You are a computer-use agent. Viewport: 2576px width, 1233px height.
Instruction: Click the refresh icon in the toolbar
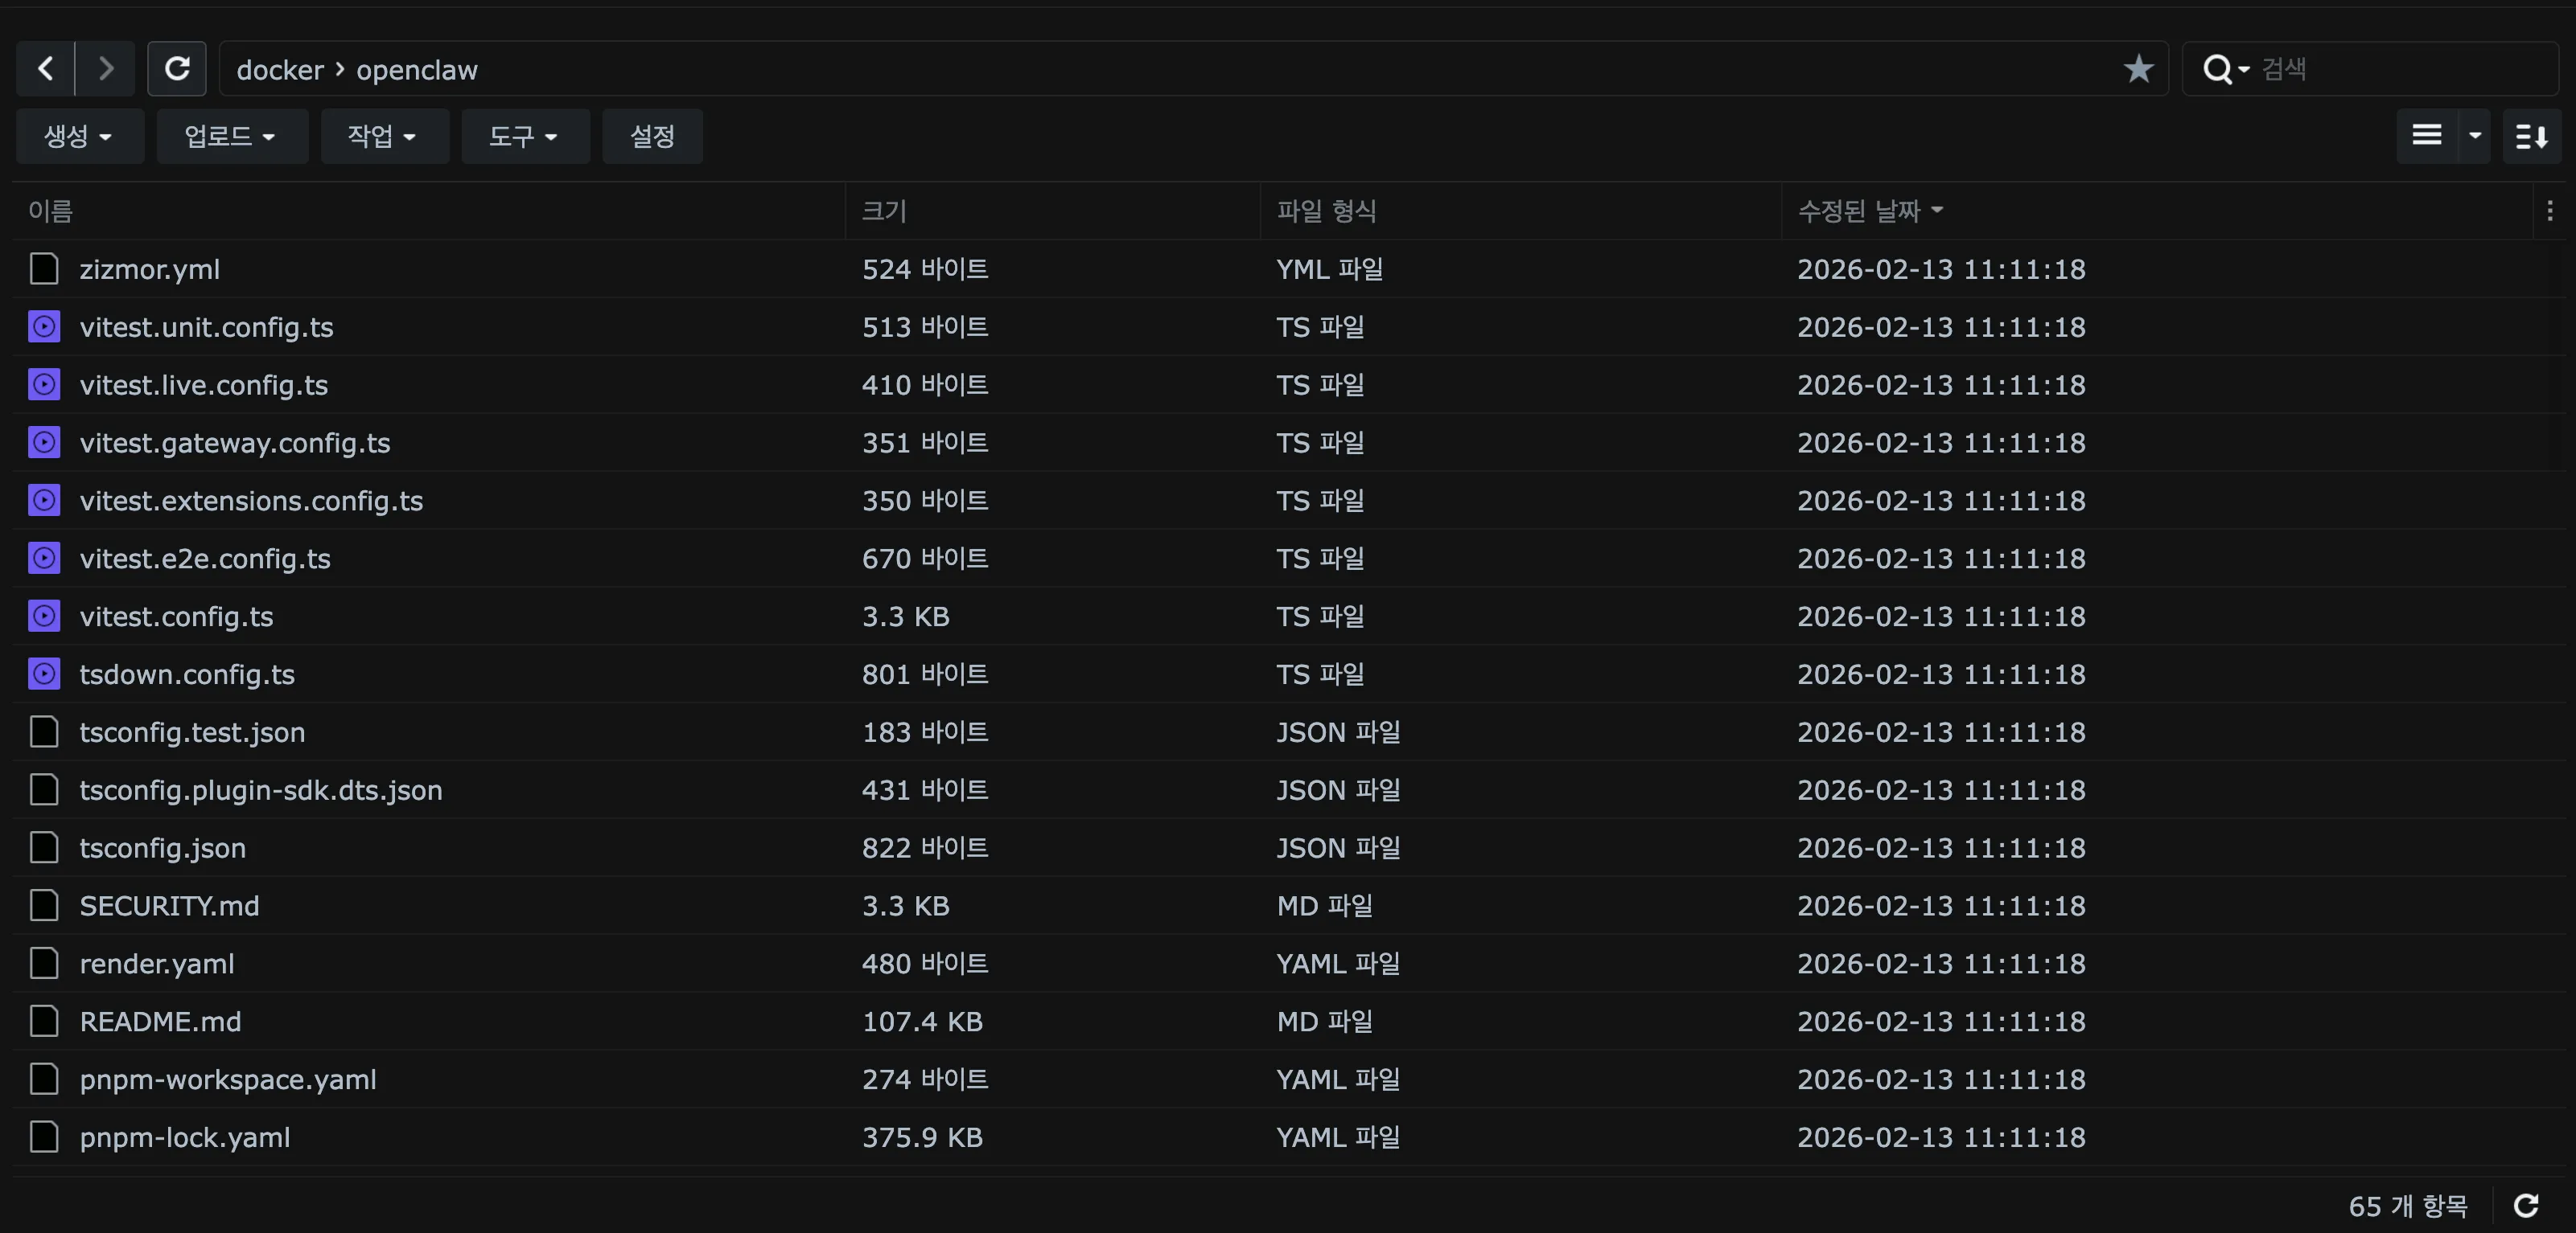click(x=177, y=68)
